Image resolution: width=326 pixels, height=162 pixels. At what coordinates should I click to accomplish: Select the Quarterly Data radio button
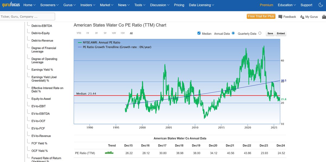tap(260, 33)
